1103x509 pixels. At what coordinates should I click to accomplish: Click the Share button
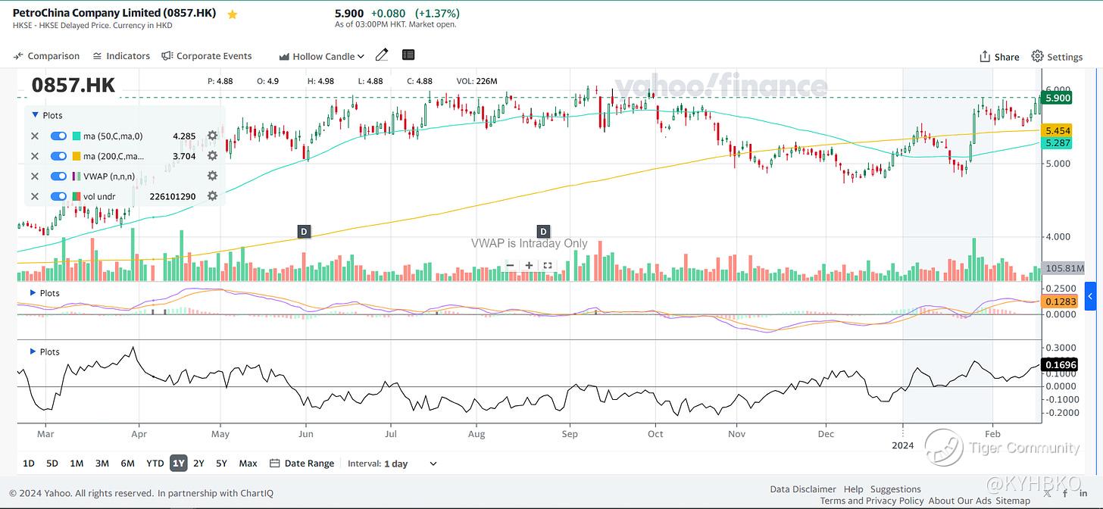pyautogui.click(x=999, y=57)
